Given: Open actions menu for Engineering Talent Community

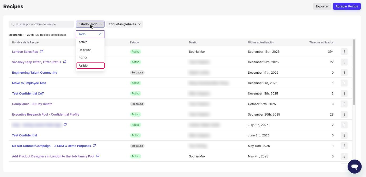Looking at the screenshot, I should 344,73.
